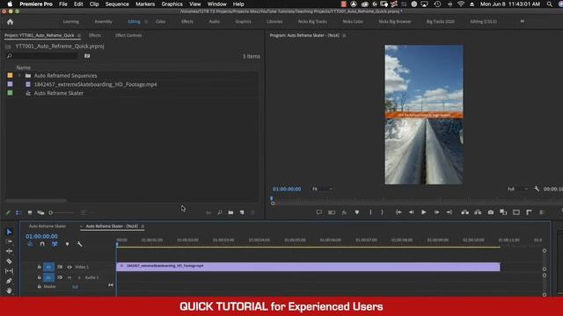Select the Hand tool
Screen dimensions: 563x316
9,291
